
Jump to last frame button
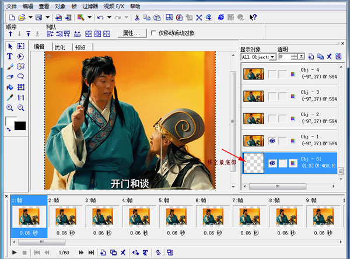pyautogui.click(x=91, y=253)
